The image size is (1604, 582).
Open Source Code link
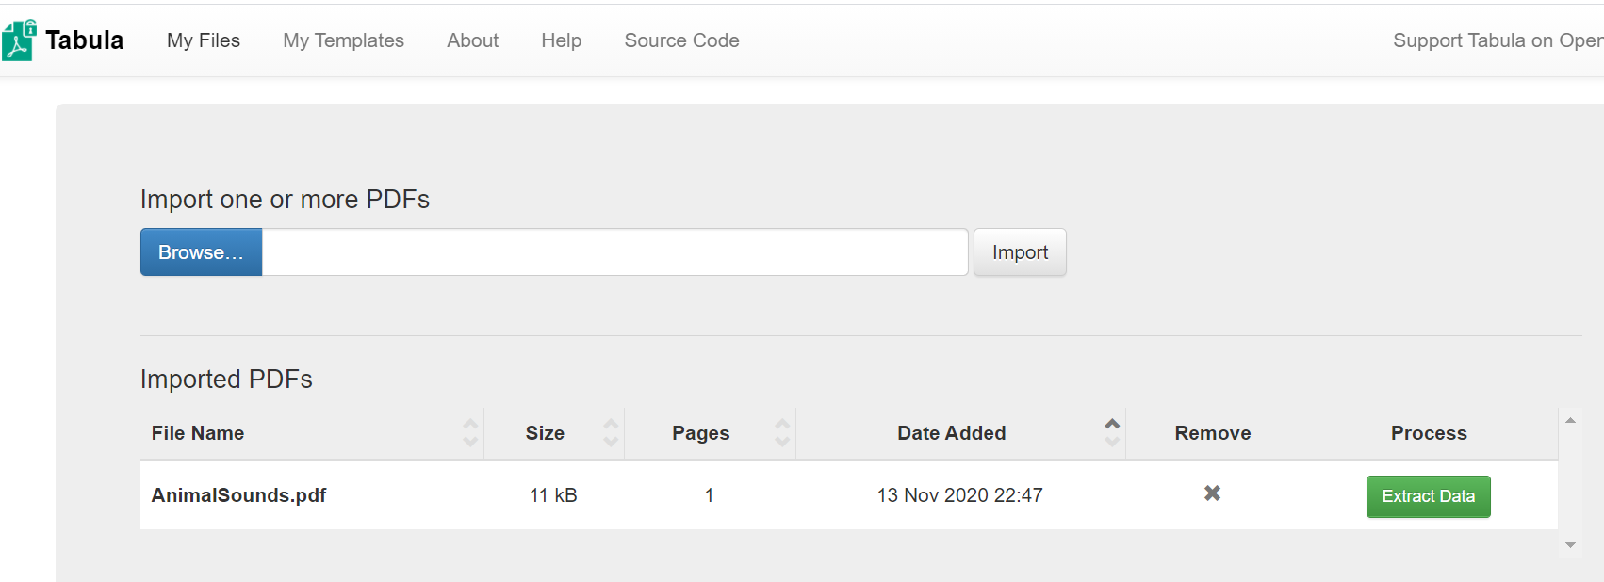click(x=681, y=40)
